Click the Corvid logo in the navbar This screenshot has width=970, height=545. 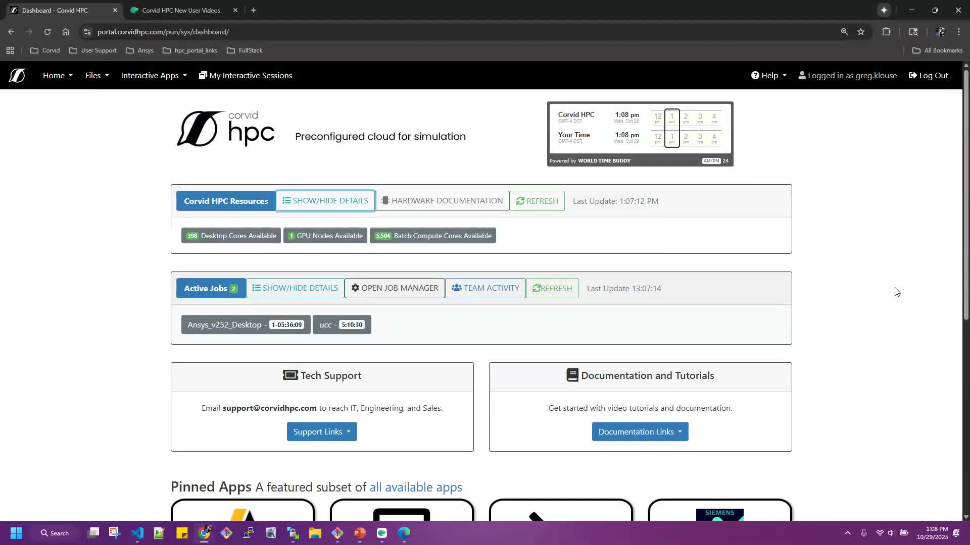point(17,76)
